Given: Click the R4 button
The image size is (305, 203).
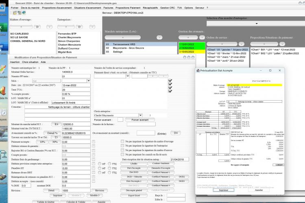Looking at the screenshot, I should [x=57, y=124].
